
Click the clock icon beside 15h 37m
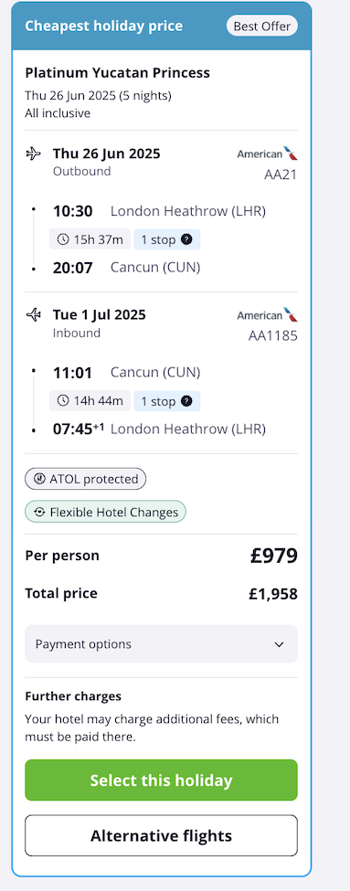point(63,239)
